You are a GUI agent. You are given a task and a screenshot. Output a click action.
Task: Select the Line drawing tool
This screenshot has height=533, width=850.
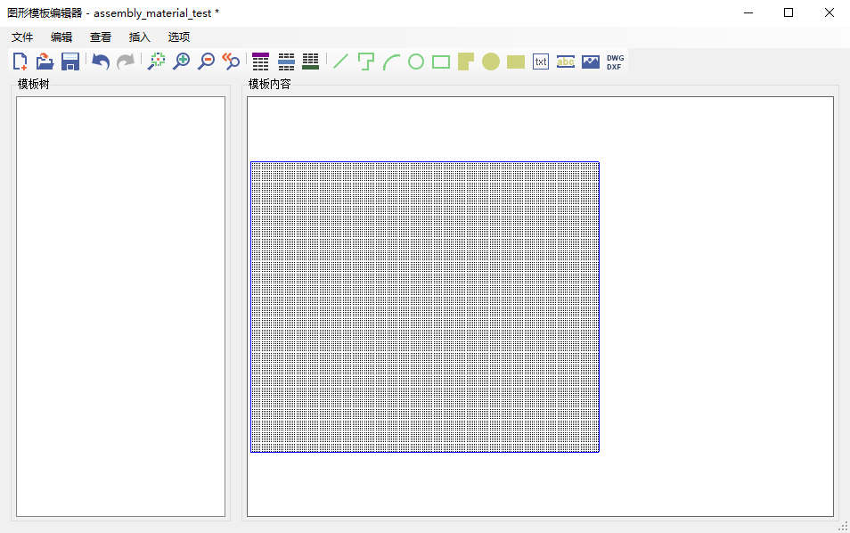(x=341, y=61)
